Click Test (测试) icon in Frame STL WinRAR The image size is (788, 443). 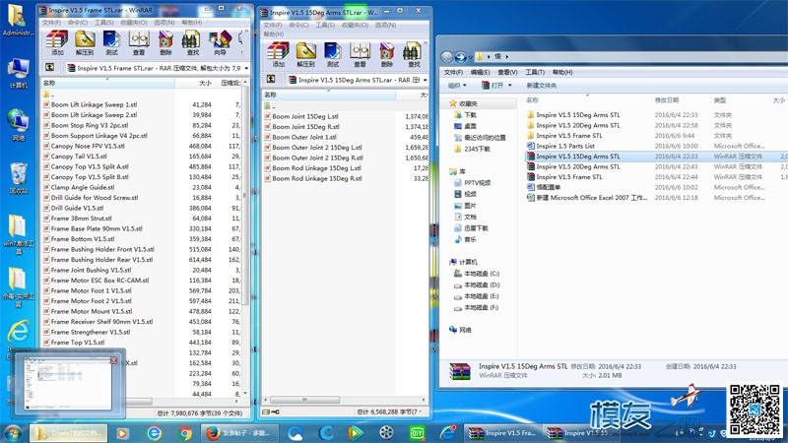point(111,42)
